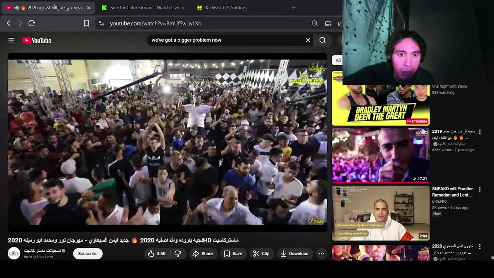
Task: Save video to a playlist
Action: [x=233, y=254]
